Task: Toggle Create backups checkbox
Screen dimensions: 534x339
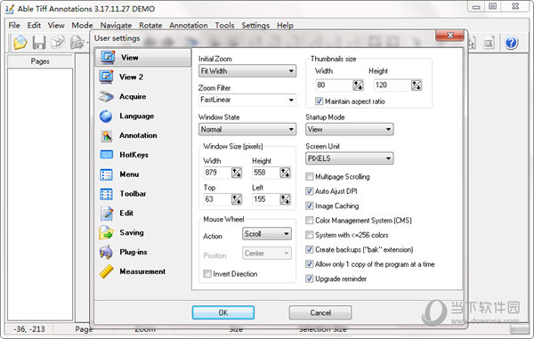Action: click(309, 249)
